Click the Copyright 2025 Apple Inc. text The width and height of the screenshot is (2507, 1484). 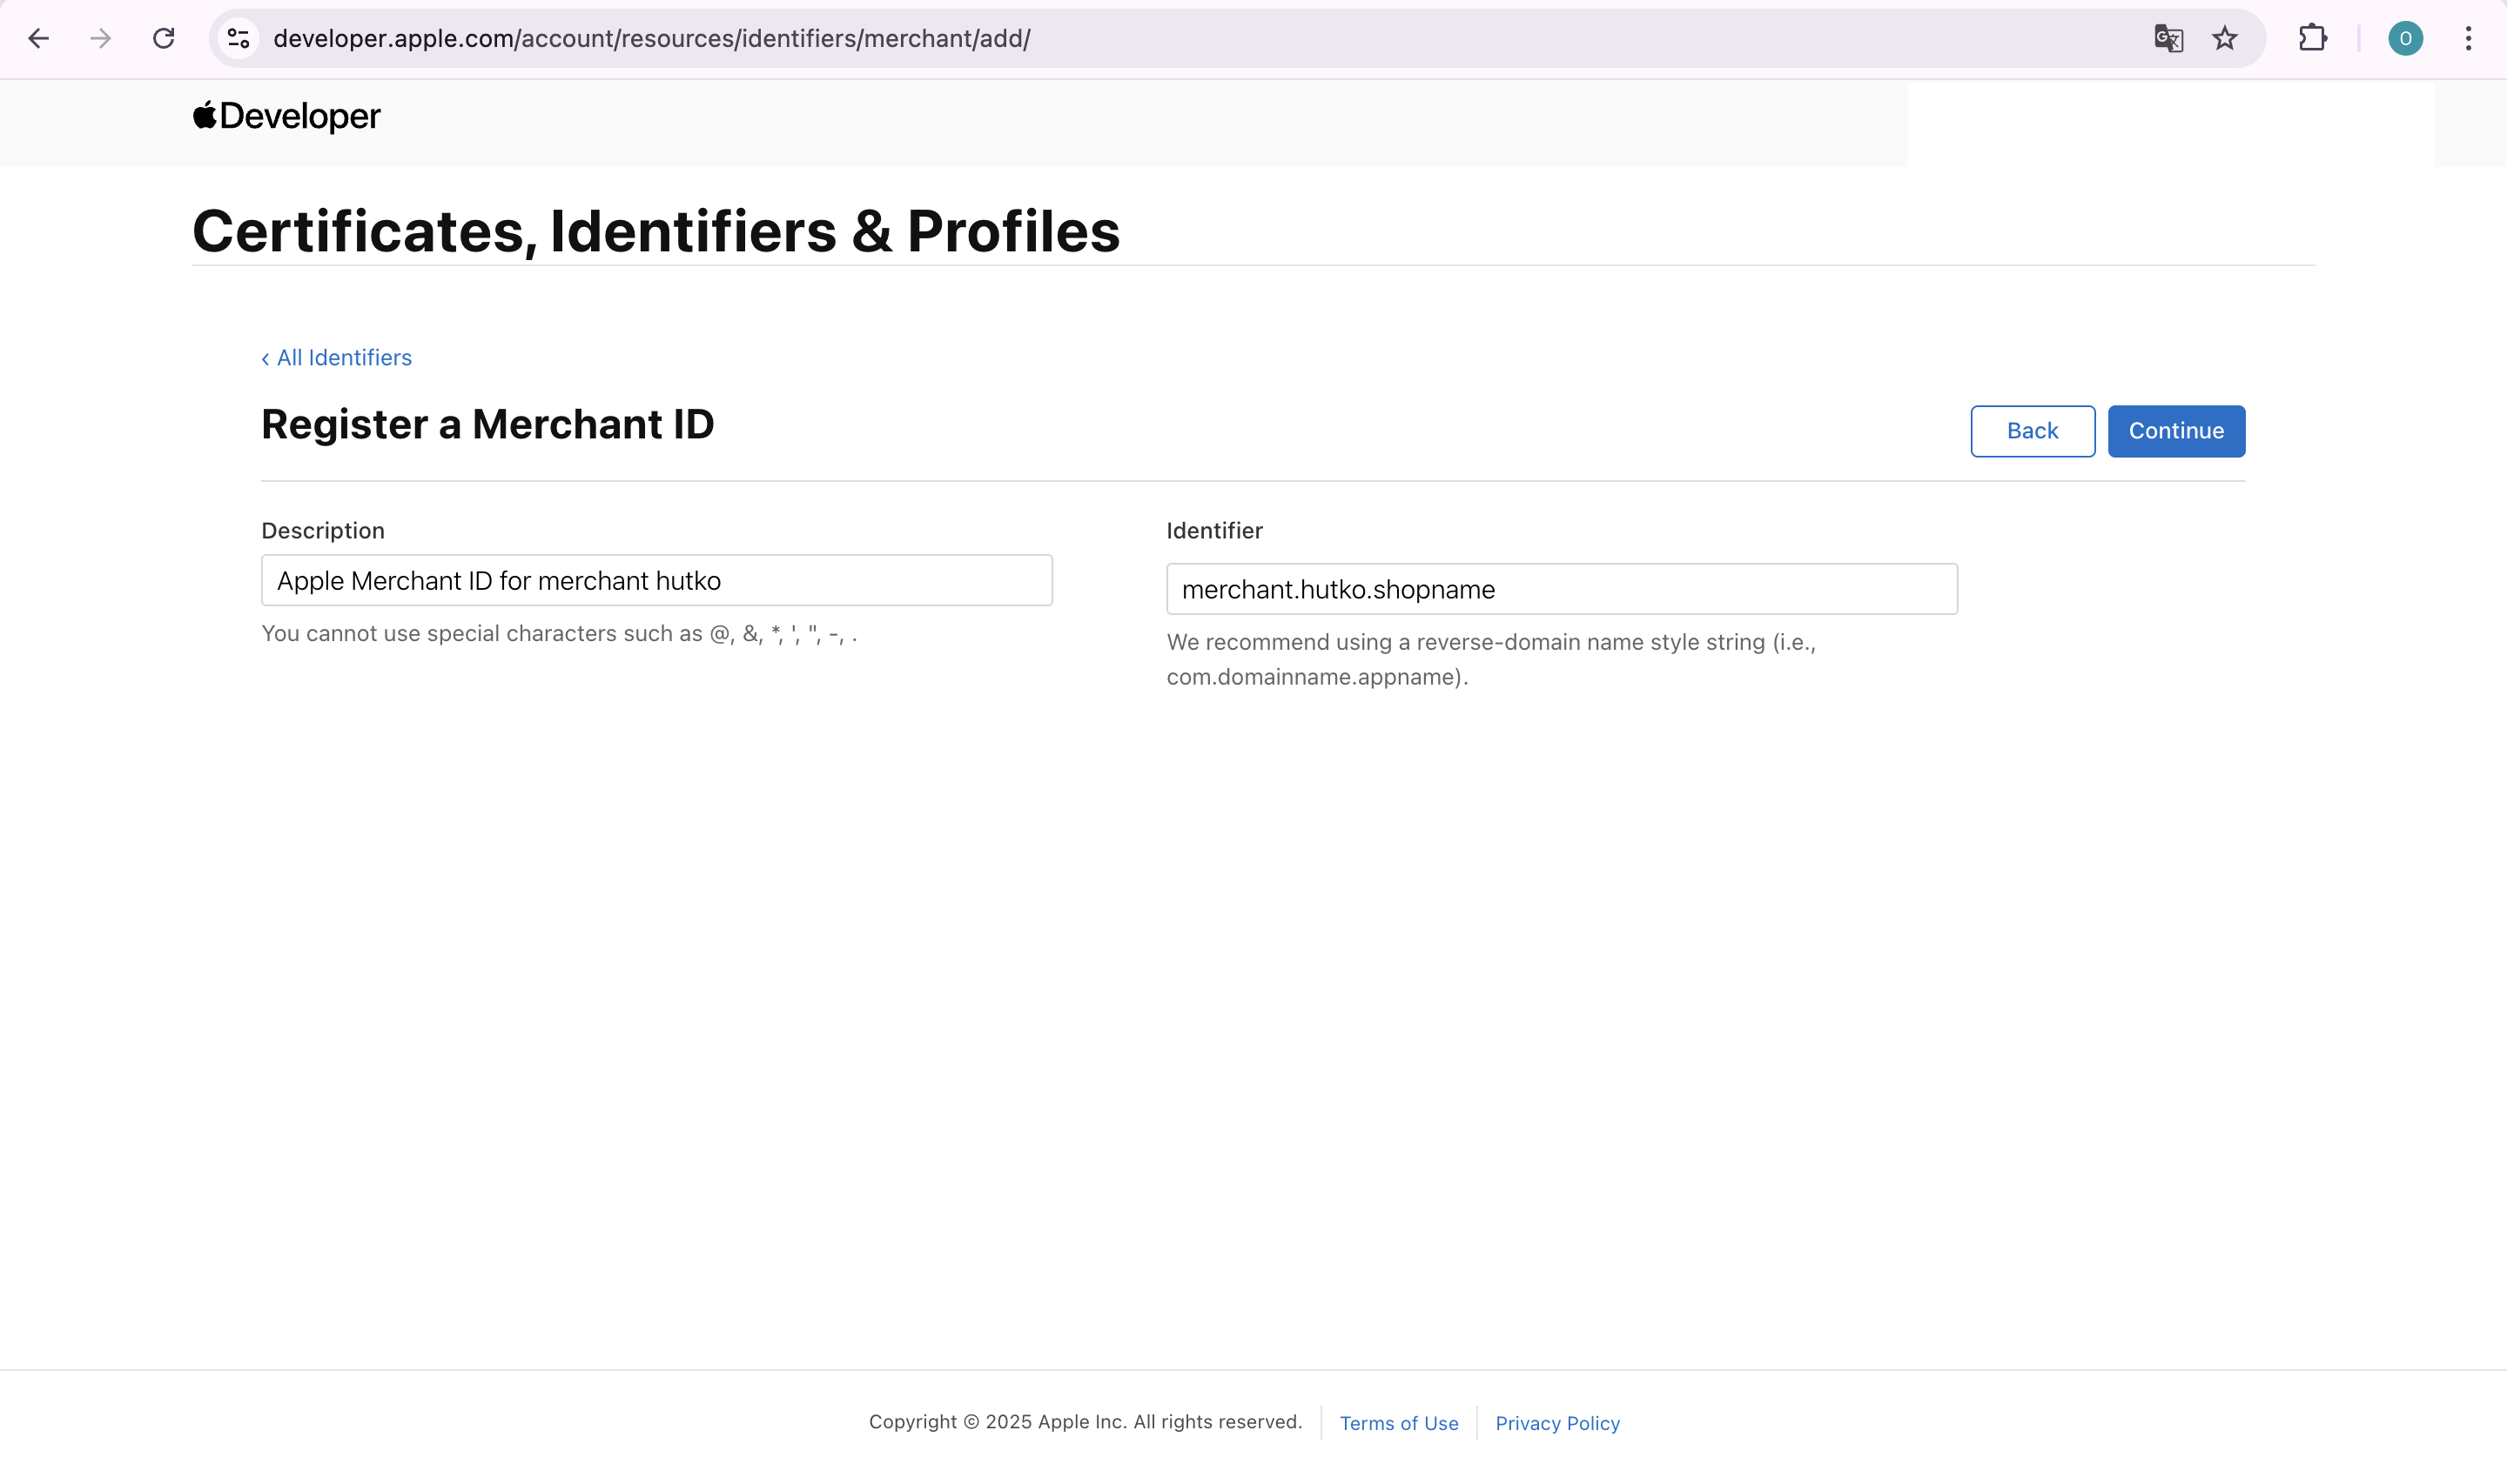1085,1422
